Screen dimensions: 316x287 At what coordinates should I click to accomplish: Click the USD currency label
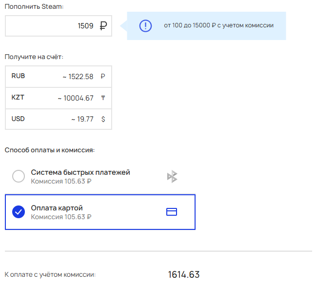click(x=18, y=119)
